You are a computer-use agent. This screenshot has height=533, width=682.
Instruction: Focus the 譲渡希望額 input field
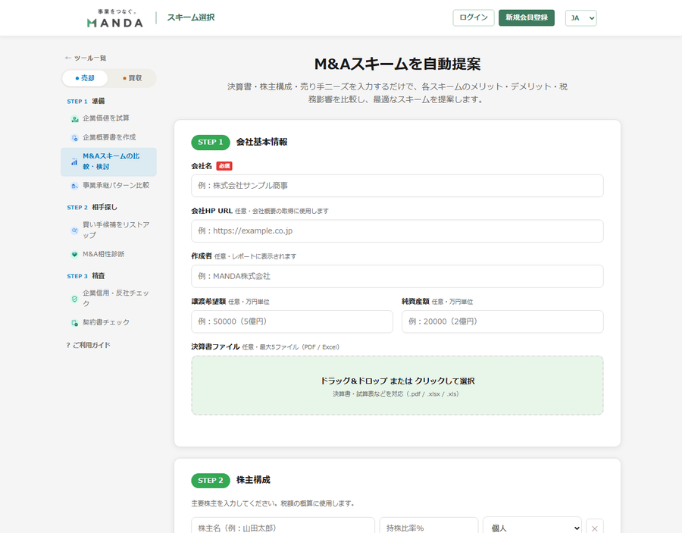click(x=292, y=321)
